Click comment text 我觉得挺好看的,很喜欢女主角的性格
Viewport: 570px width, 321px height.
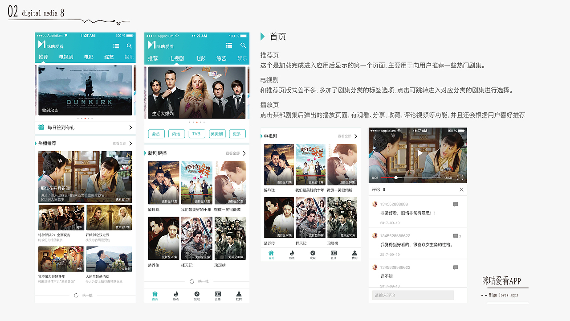tap(416, 245)
